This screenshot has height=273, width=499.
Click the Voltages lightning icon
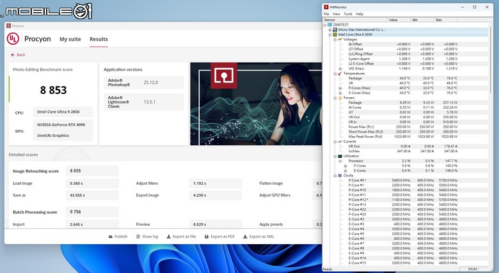(x=340, y=39)
